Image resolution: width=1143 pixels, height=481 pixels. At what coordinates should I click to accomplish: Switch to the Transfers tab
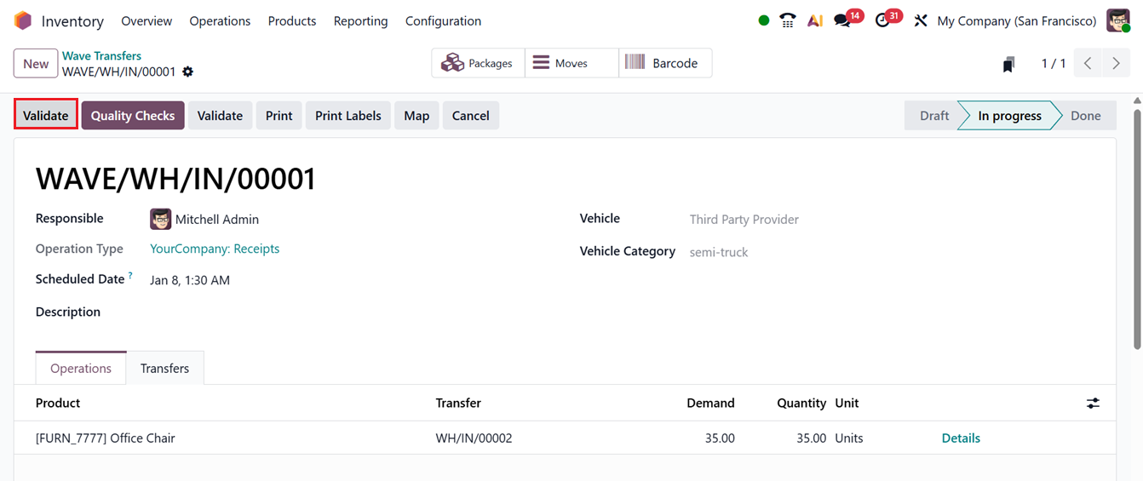click(164, 369)
